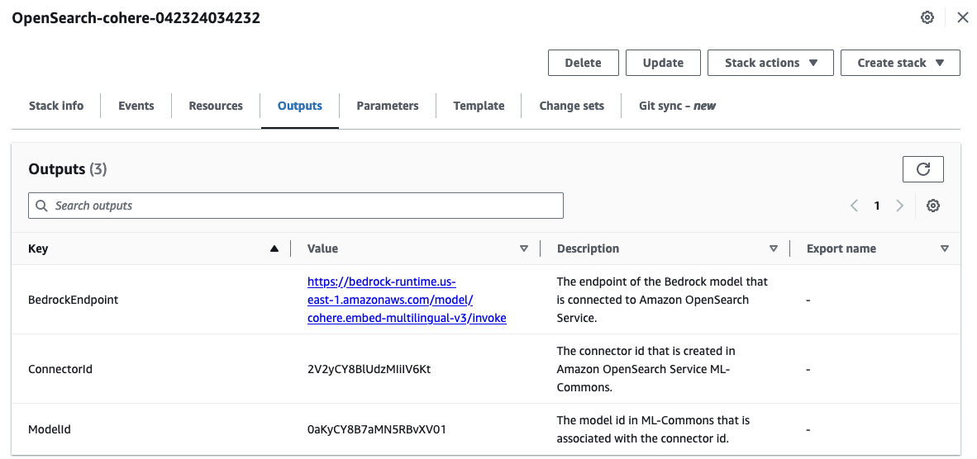Open stack settings gear icon at top
This screenshot has height=459, width=977.
click(927, 17)
